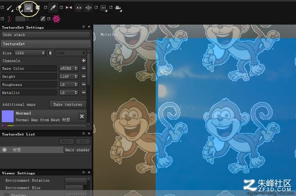Click the Metallic channel name field
Image resolution: width=296 pixels, height=196 pixels.
(29, 92)
